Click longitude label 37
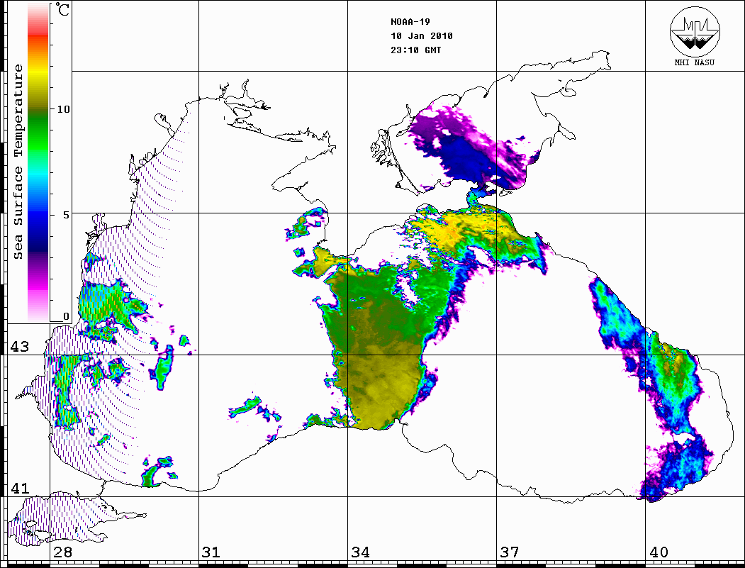The height and width of the screenshot is (568, 745). (x=510, y=552)
